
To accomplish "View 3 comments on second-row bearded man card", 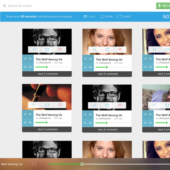I will (x=107, y=130).
